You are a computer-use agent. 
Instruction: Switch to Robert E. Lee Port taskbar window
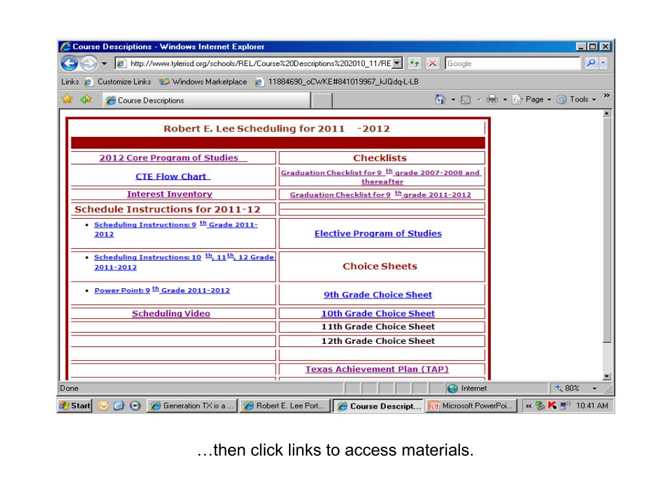tap(286, 406)
